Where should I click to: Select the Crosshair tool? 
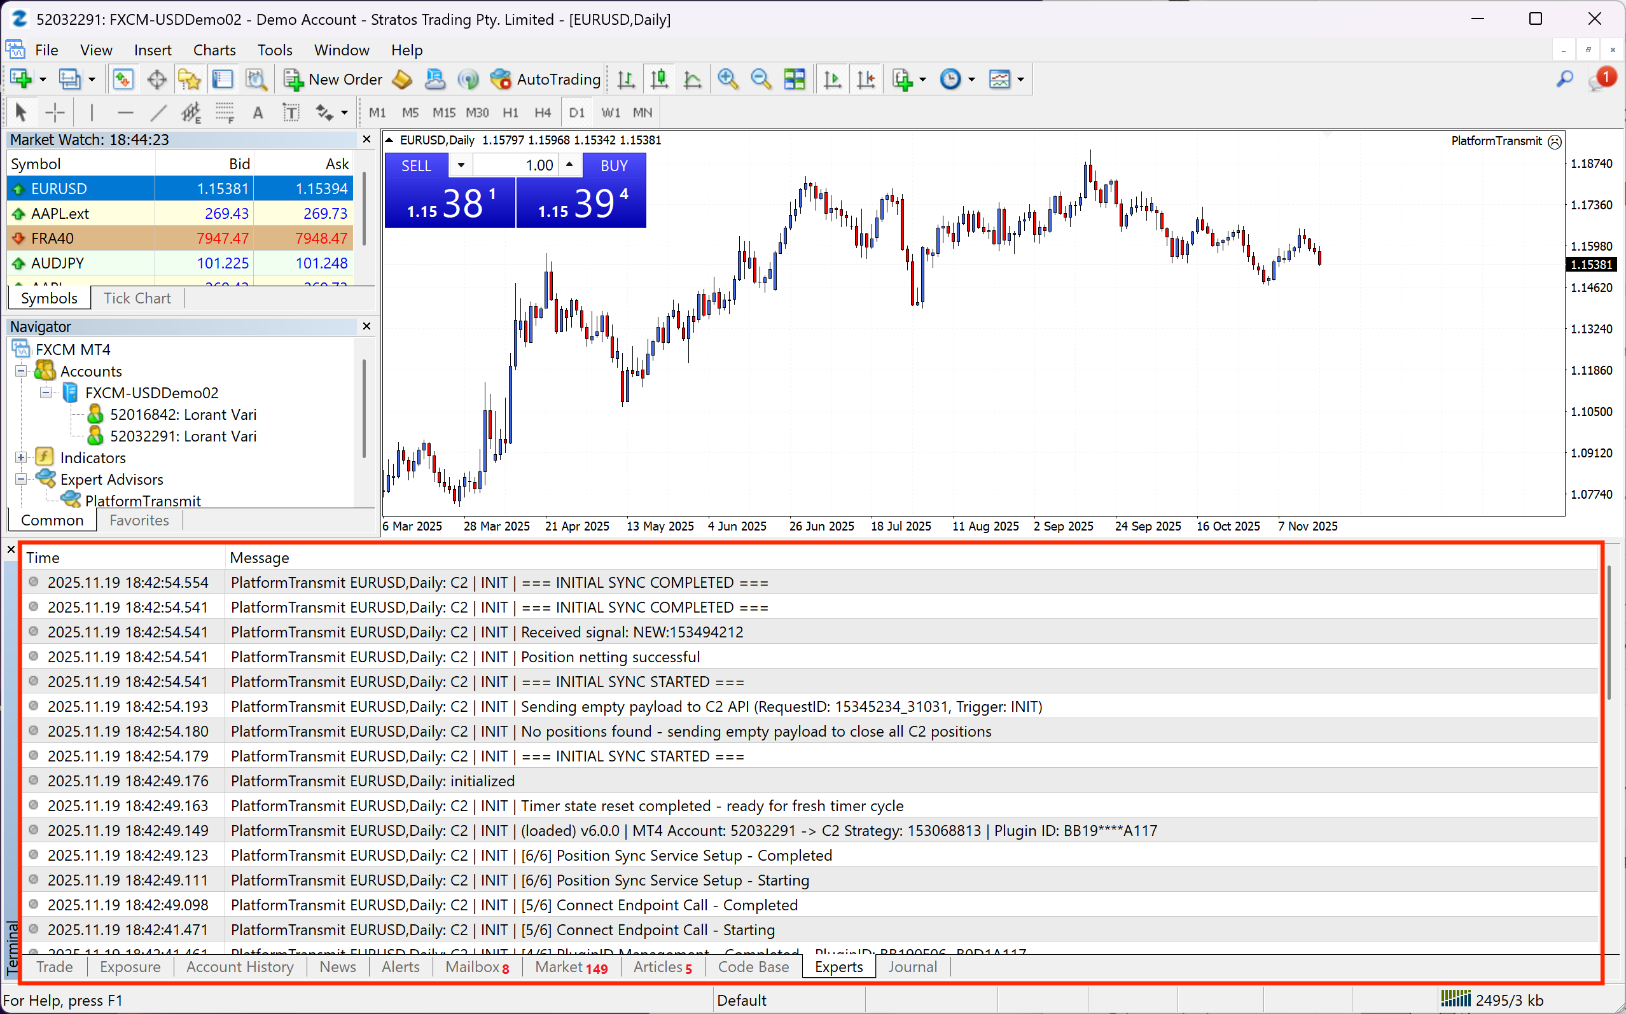(54, 112)
